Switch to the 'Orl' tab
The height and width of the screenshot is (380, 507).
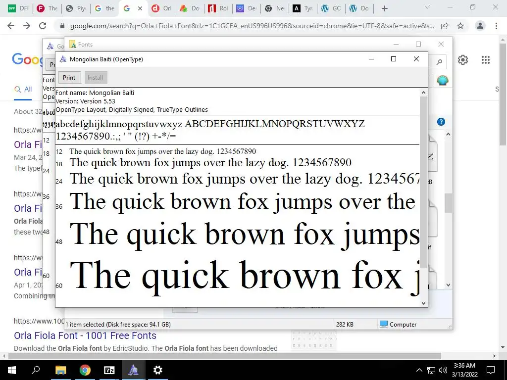(162, 9)
